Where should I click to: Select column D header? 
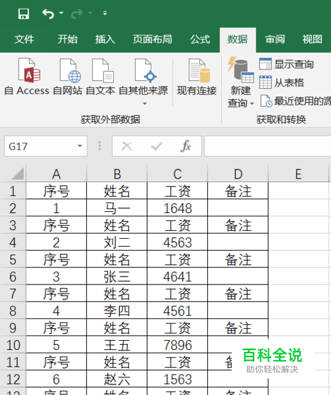(238, 174)
